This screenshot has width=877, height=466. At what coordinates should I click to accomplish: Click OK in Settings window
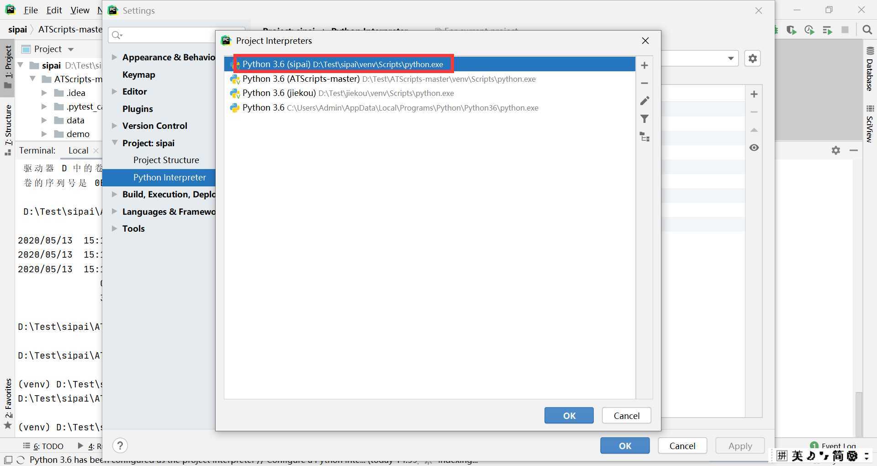click(625, 445)
